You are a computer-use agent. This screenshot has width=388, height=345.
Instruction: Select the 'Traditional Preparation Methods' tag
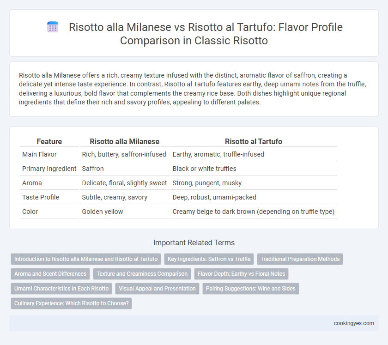pyautogui.click(x=300, y=259)
